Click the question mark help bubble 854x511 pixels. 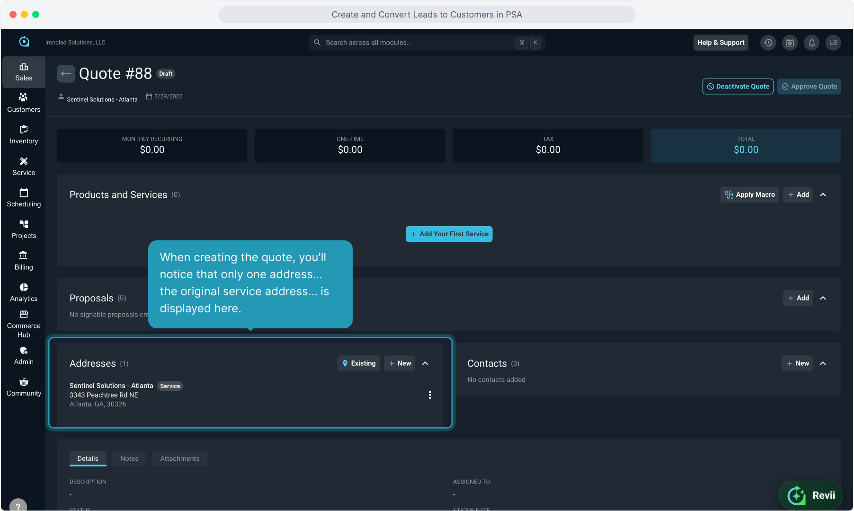tap(18, 506)
